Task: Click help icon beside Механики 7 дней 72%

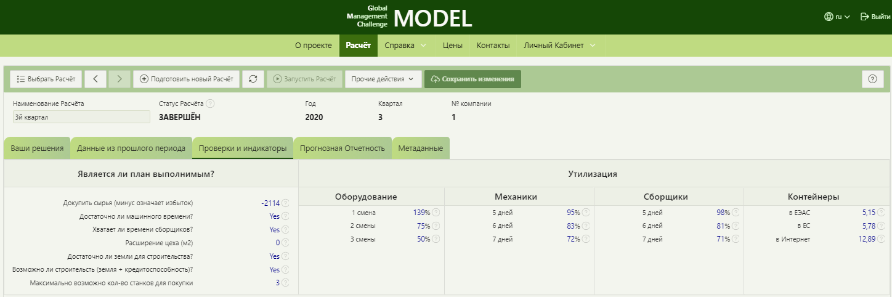Action: tap(586, 239)
